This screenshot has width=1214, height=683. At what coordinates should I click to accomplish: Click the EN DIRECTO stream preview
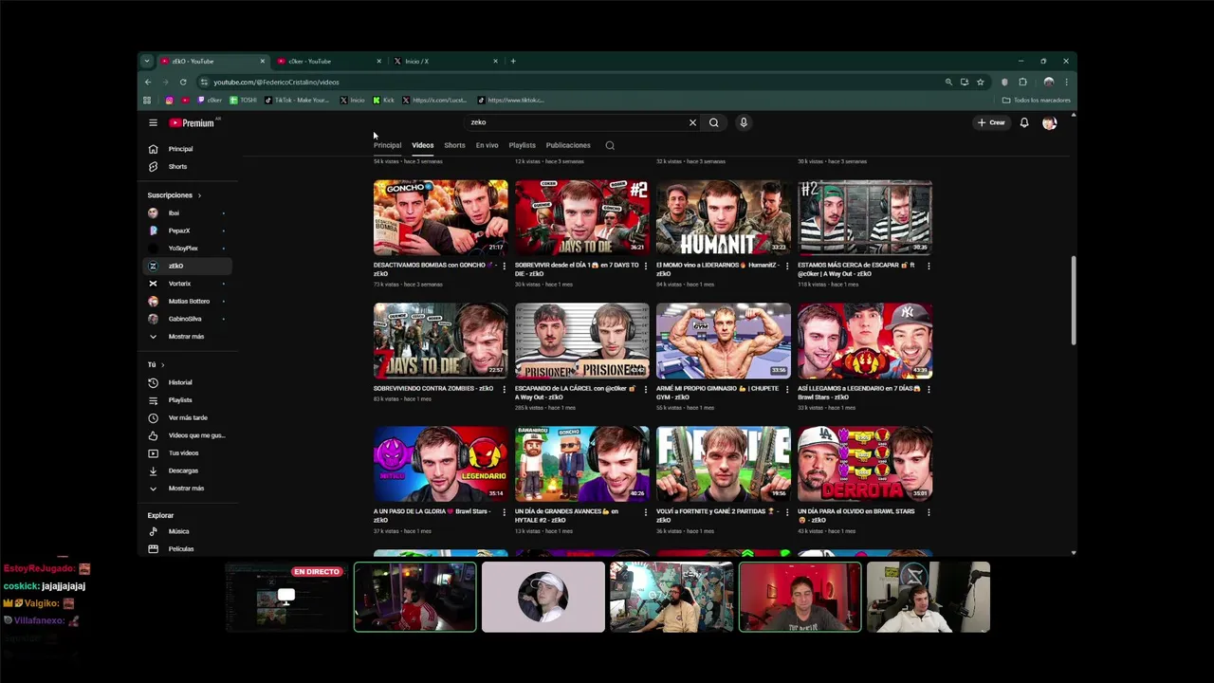click(286, 597)
